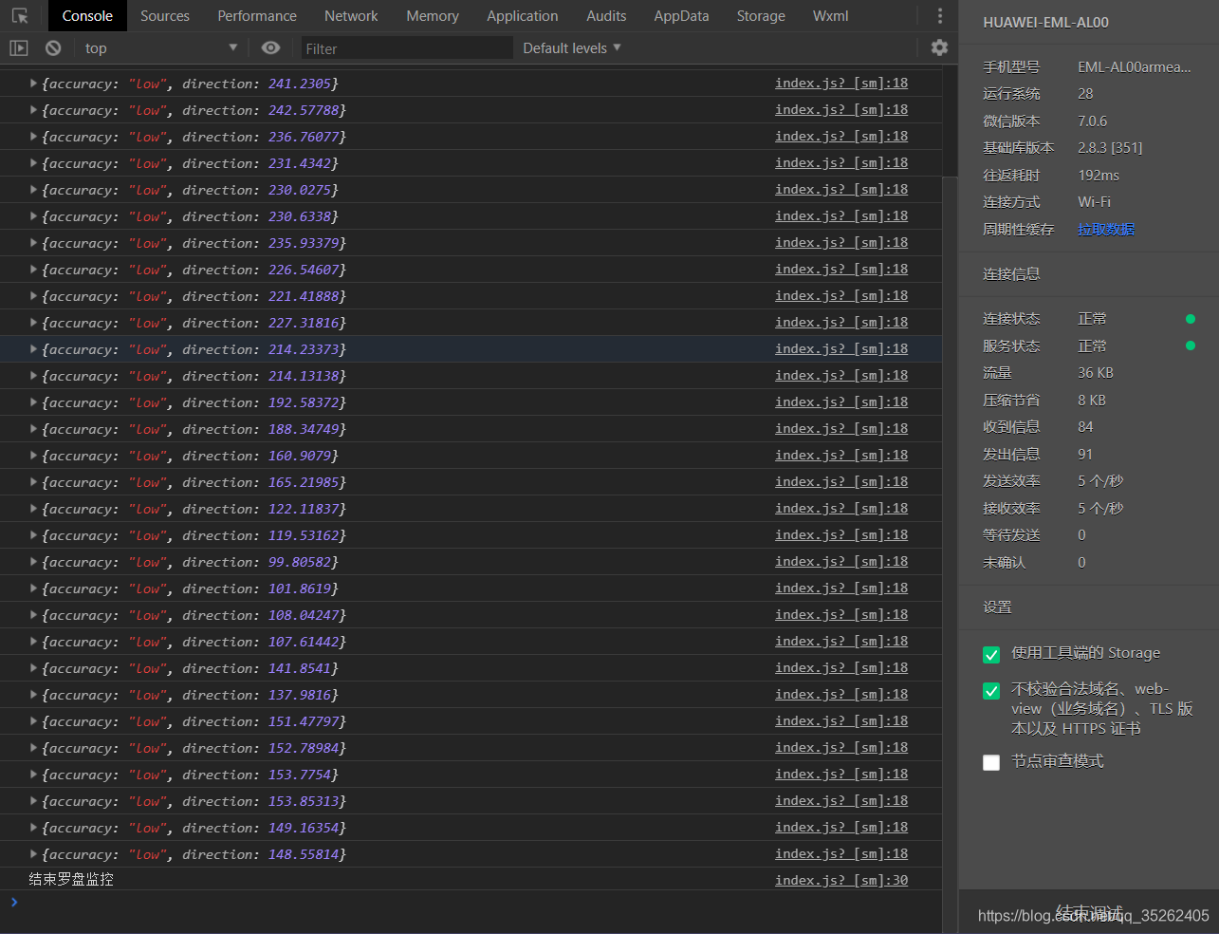Open the Default levels dropdown
1219x934 pixels.
pos(572,47)
